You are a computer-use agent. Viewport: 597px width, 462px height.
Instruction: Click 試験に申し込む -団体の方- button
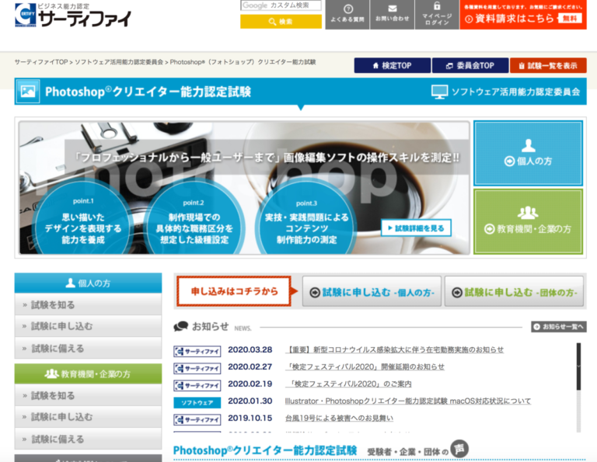click(514, 292)
